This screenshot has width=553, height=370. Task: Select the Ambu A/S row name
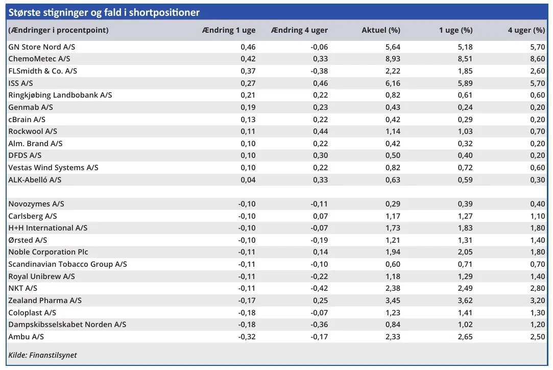click(x=26, y=337)
